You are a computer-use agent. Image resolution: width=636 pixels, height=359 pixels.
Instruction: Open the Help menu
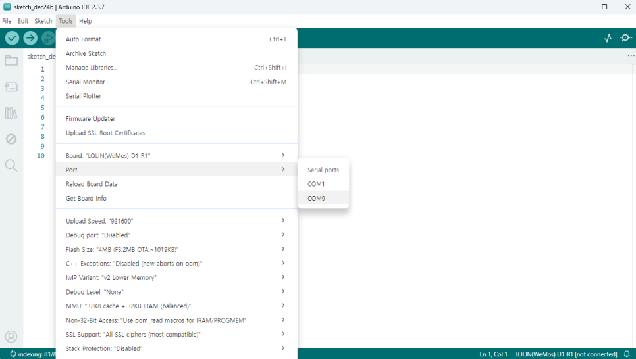(86, 21)
